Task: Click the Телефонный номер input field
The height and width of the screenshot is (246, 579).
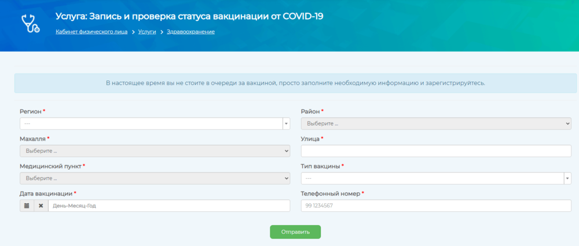Action: [x=436, y=206]
